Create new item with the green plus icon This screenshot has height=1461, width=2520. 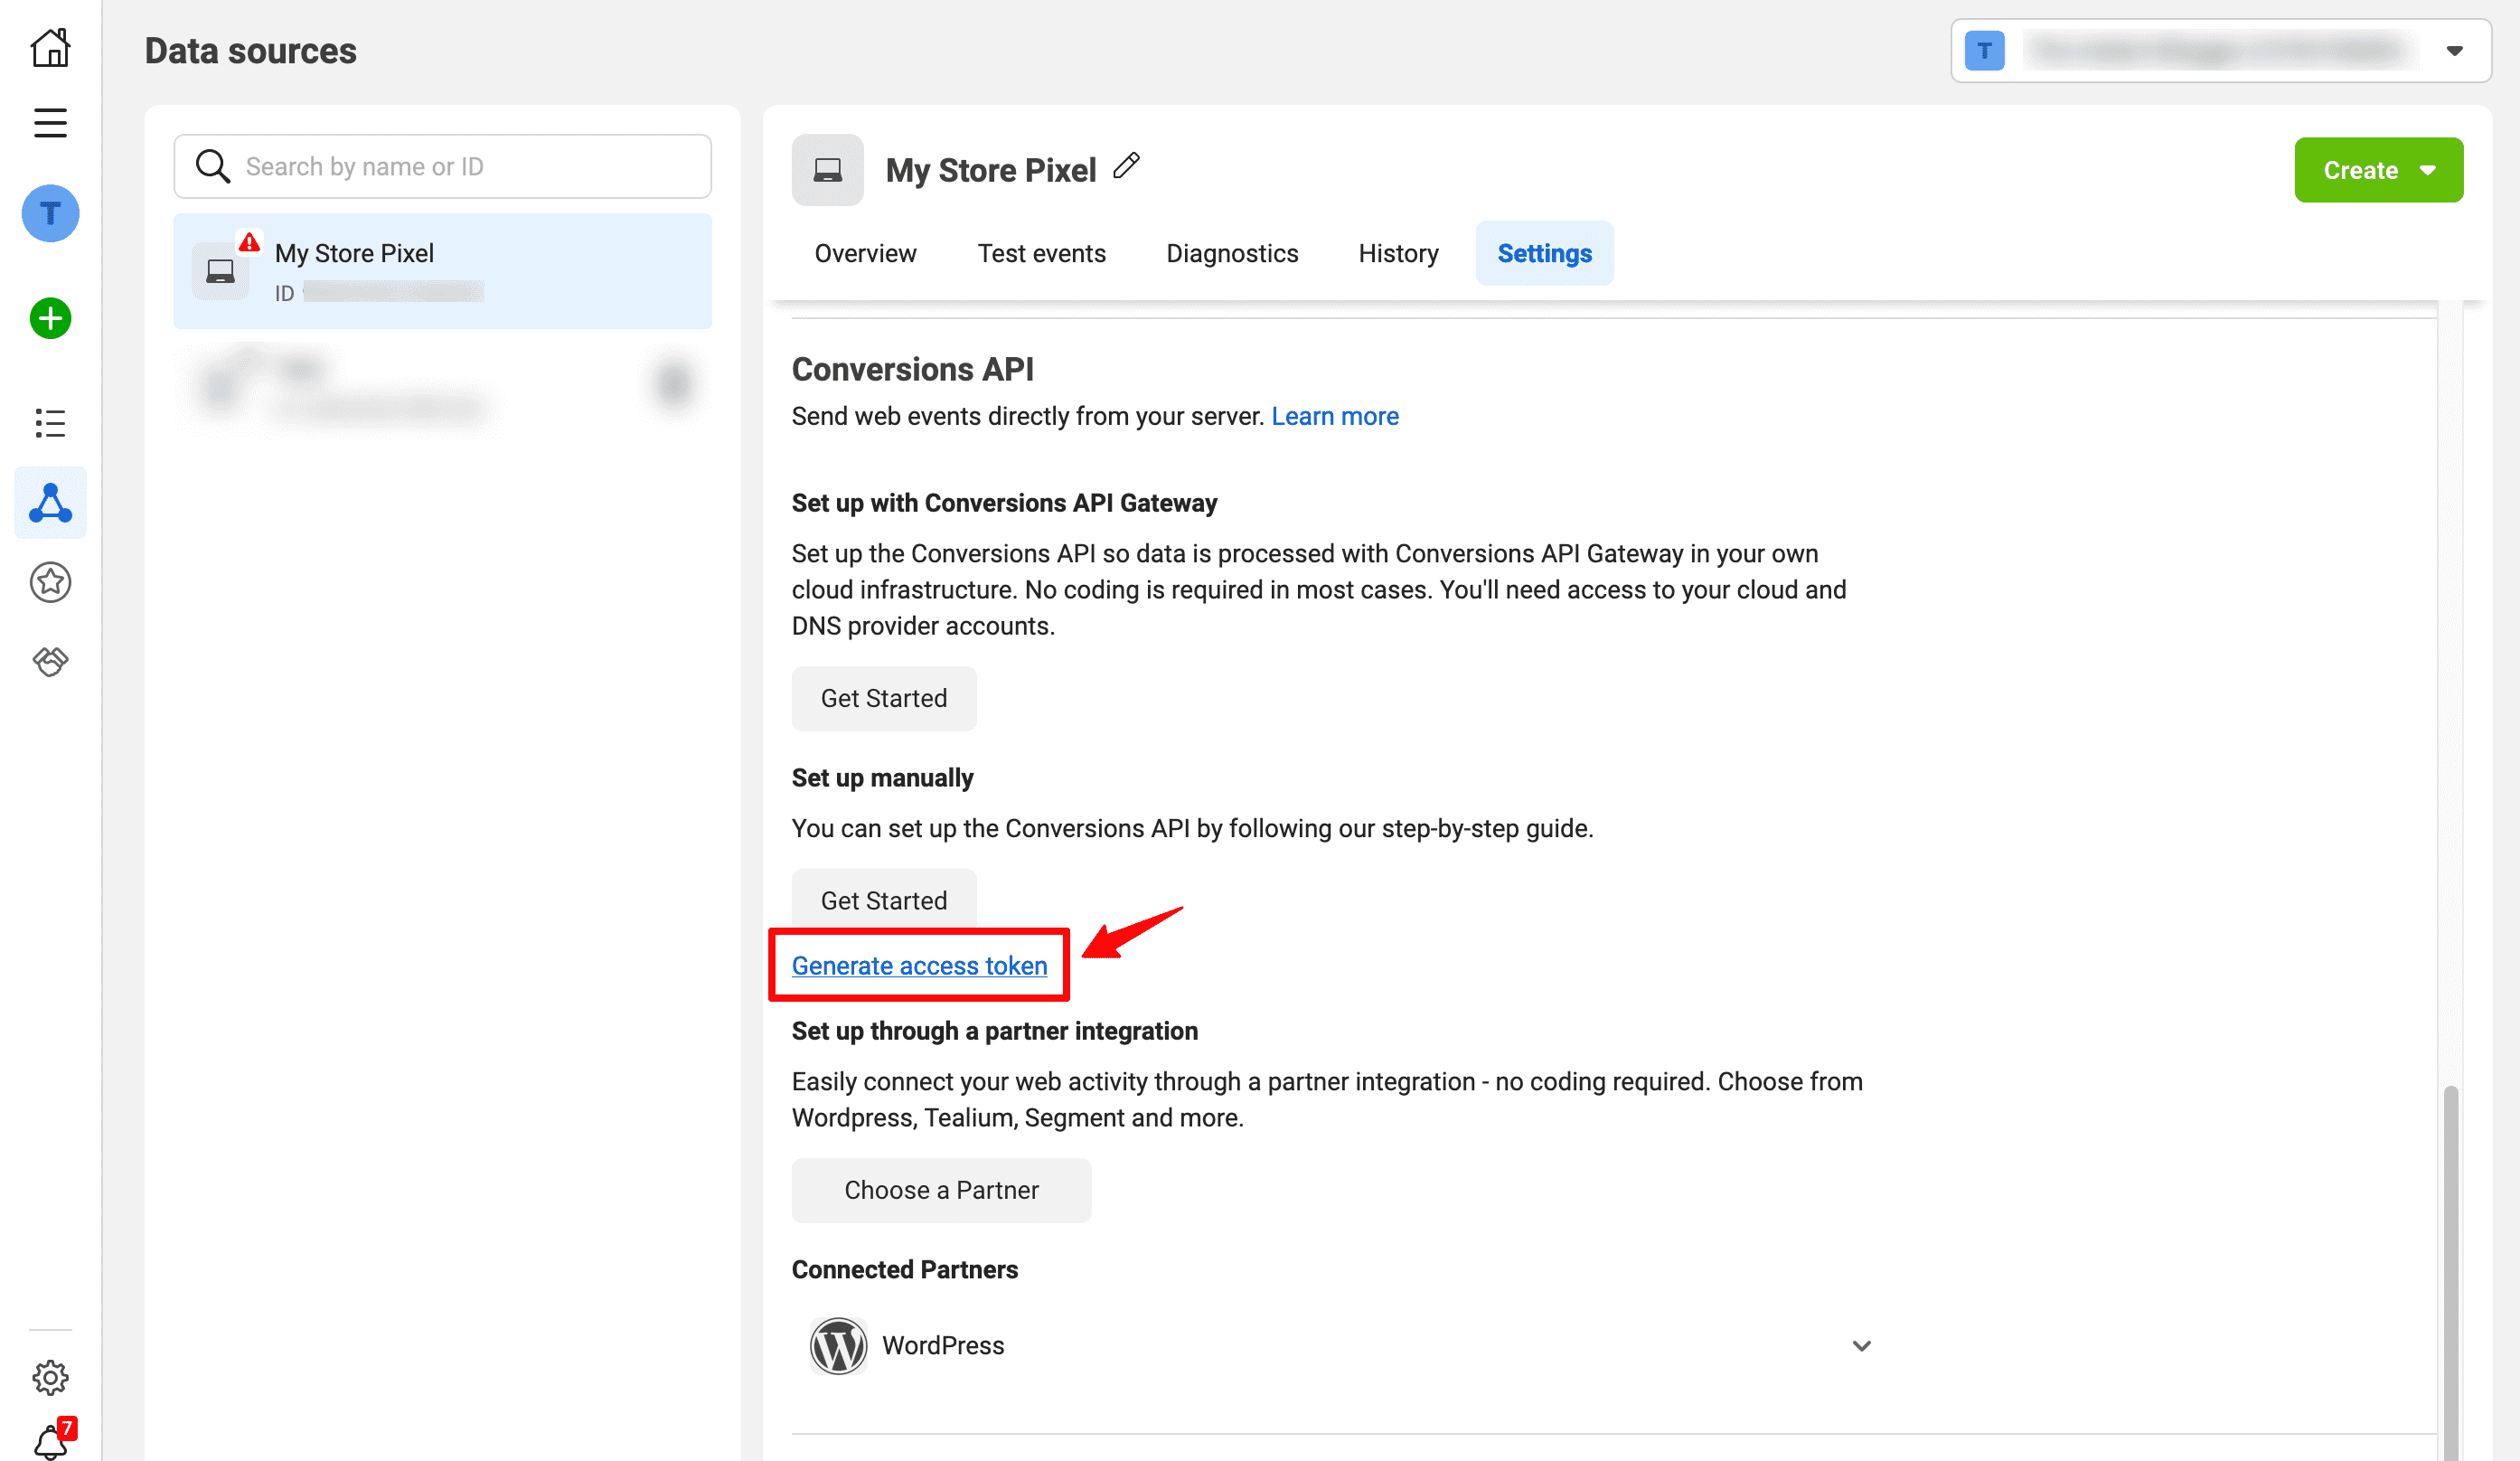[50, 318]
